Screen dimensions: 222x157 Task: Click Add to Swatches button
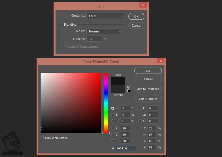click(148, 89)
